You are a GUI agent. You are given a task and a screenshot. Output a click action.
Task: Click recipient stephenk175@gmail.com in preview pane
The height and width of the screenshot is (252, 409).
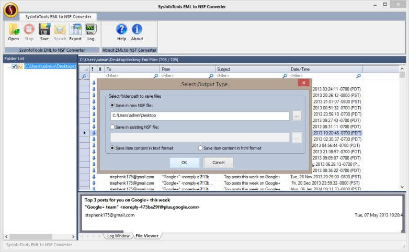pyautogui.click(x=110, y=215)
